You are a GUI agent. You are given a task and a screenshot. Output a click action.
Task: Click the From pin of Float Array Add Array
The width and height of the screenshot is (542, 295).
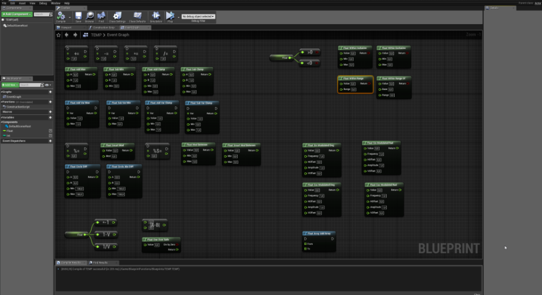(306, 244)
